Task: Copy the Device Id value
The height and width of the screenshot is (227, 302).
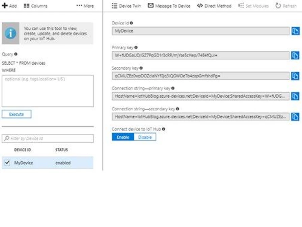Action: pyautogui.click(x=295, y=31)
